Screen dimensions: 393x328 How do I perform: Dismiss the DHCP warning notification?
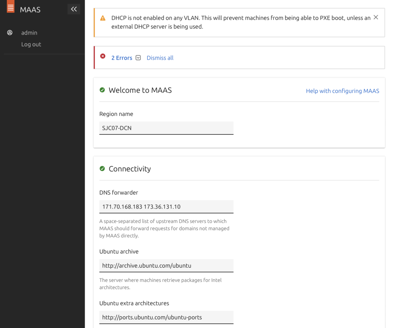376,17
